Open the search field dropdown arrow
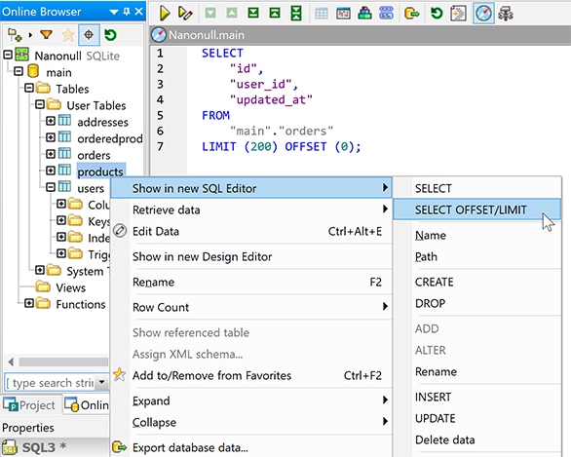The height and width of the screenshot is (457, 571). coord(102,382)
